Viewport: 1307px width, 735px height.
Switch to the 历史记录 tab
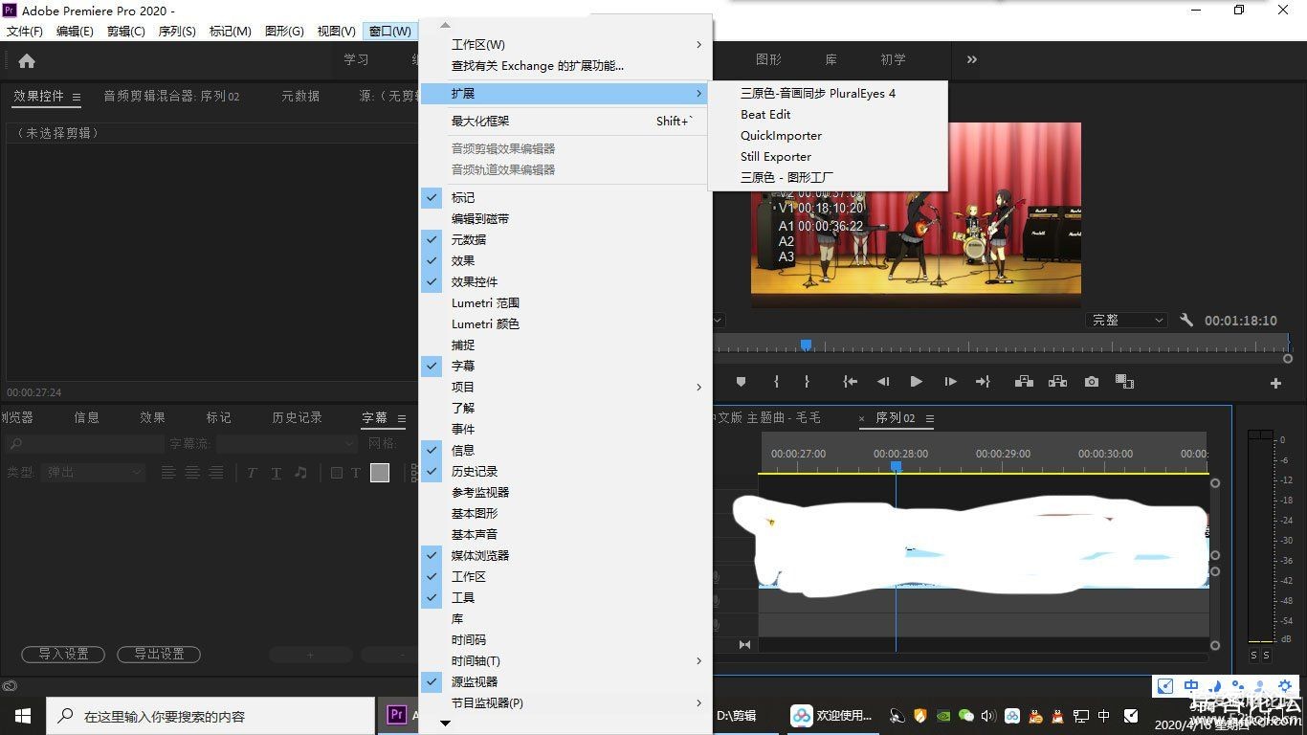coord(297,417)
